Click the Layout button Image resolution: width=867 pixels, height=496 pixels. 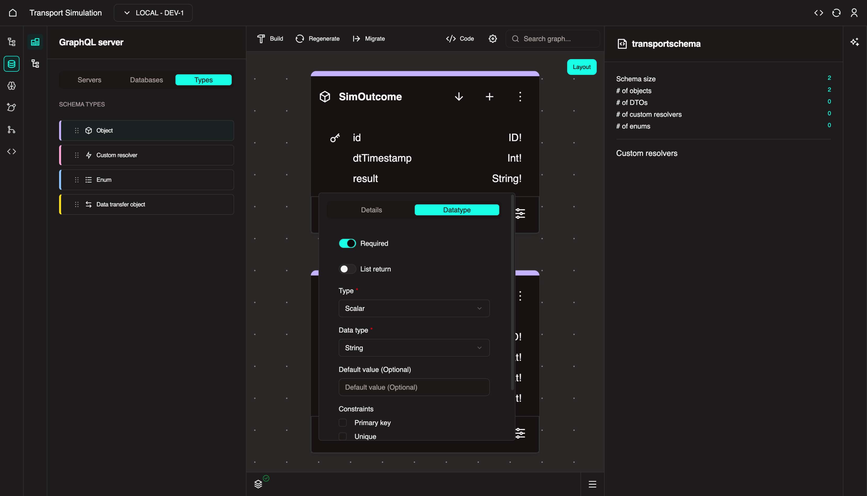click(581, 67)
